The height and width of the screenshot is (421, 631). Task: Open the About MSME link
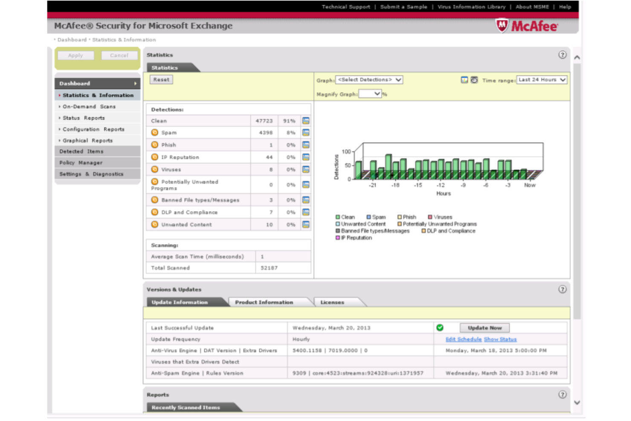(x=532, y=7)
